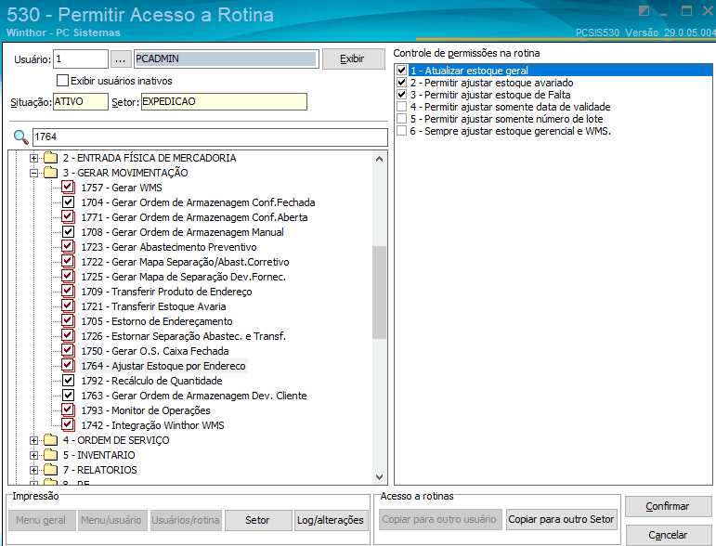Screen dimensions: 716x546
Task: Select 1764 - Ajustar Estoque por Endereco
Action: click(163, 366)
